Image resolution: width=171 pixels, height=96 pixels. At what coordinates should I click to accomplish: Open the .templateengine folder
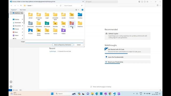click(55, 17)
